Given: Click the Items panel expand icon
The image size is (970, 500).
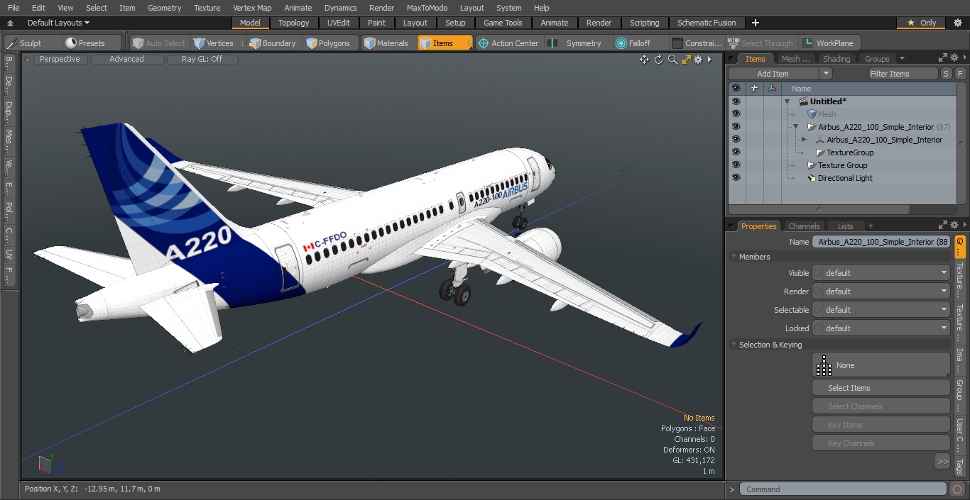Looking at the screenshot, I should click(943, 58).
